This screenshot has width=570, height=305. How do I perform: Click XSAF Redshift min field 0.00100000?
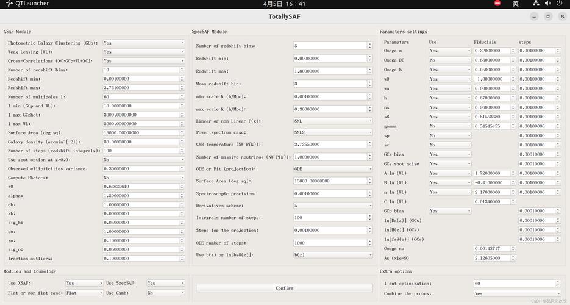tap(144, 79)
